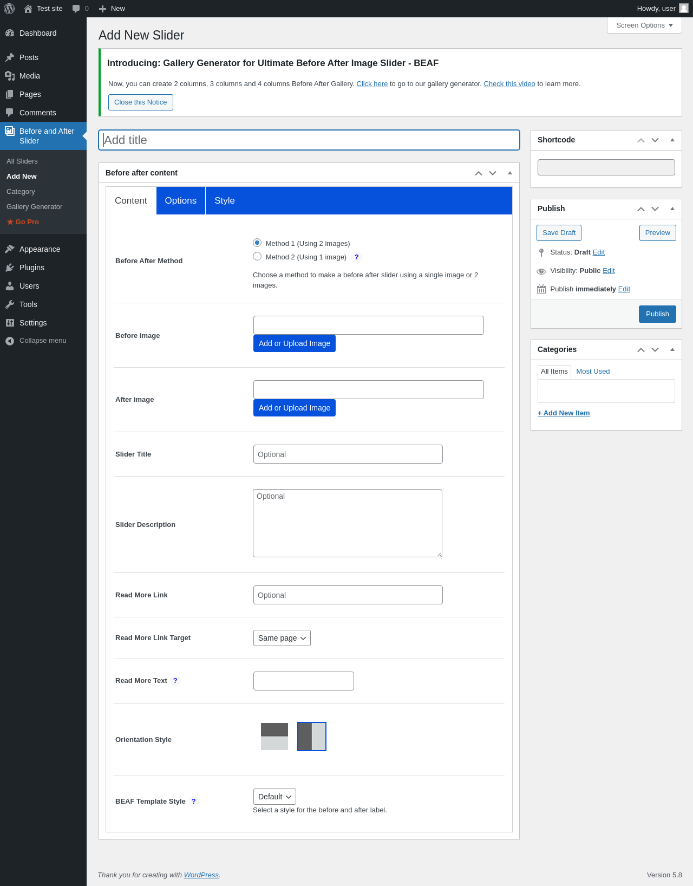The image size is (693, 886).
Task: Click help icon beside Method 2
Action: pyautogui.click(x=356, y=257)
